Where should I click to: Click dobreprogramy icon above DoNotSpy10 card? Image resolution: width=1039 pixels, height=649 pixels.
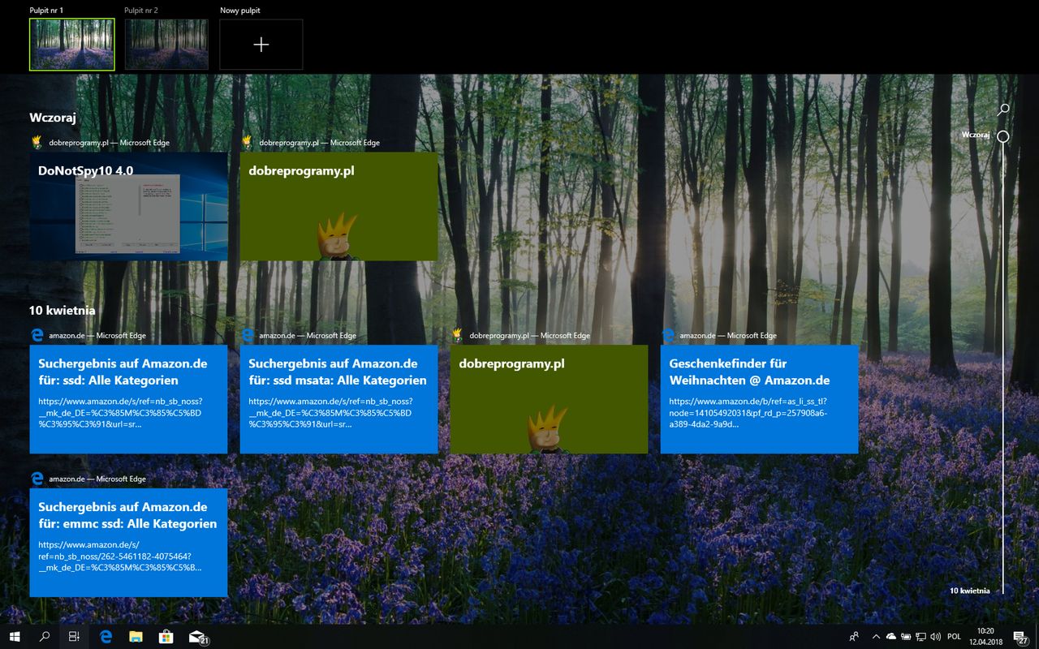click(x=37, y=143)
